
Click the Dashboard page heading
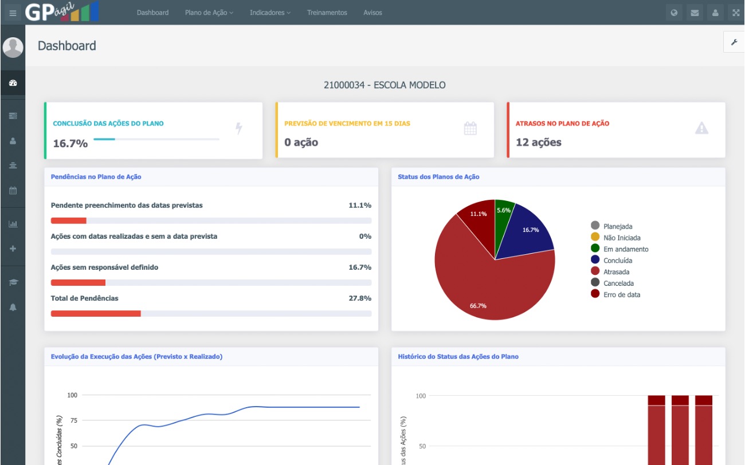67,46
